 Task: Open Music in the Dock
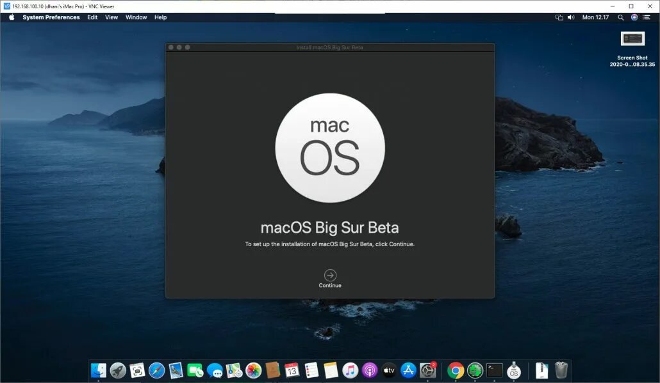click(x=351, y=370)
